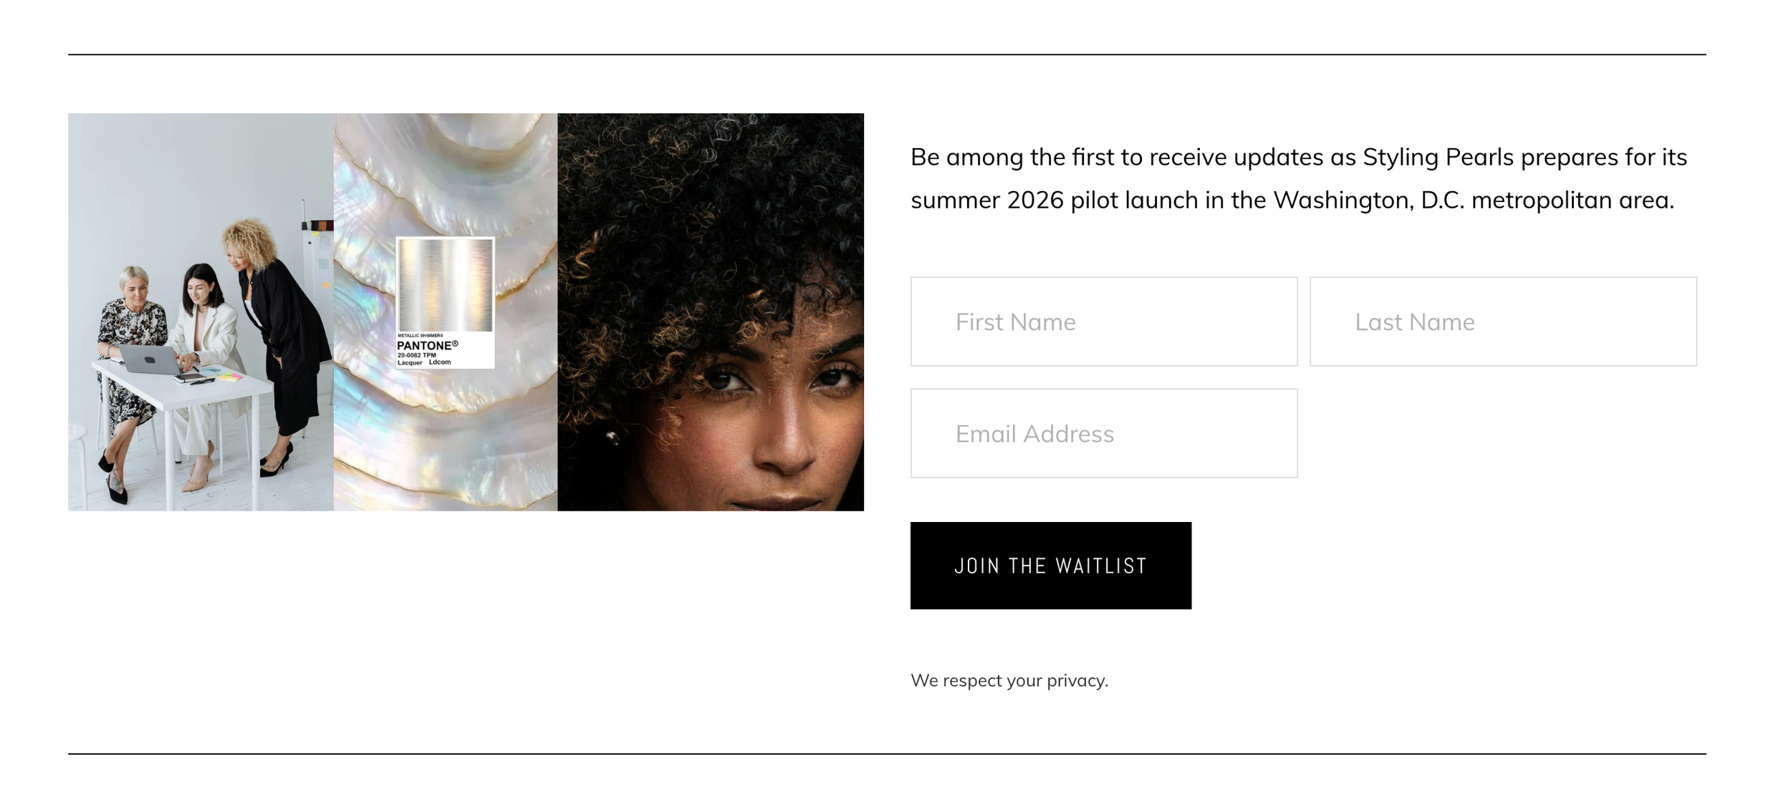Screen dimensions: 1791x797
Task: Click the First Name input field
Action: [x=1103, y=322]
